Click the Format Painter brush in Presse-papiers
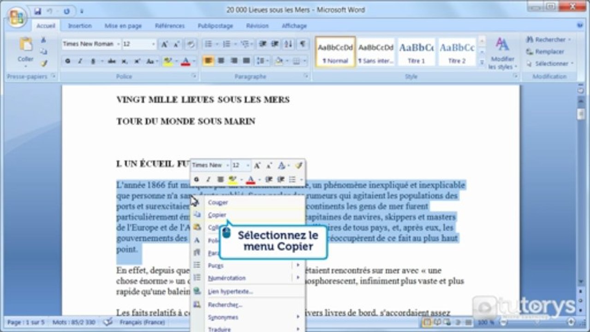Viewport: 590px width, 332px height. (x=43, y=63)
